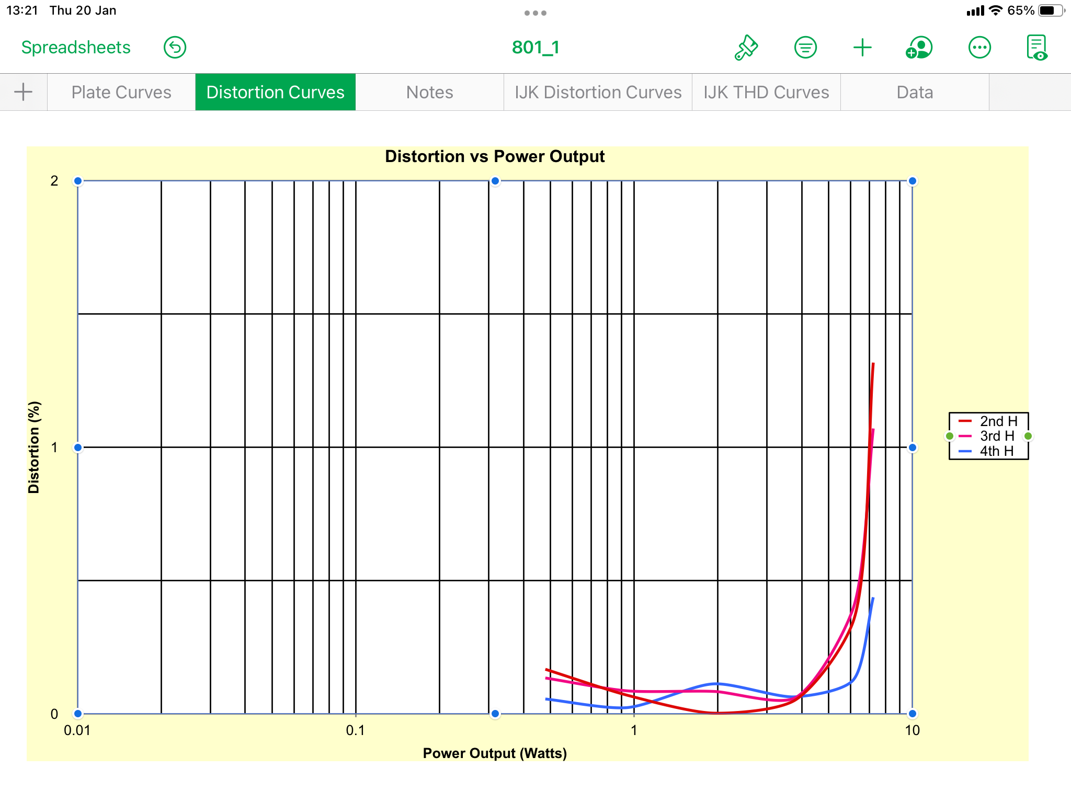Switch to the Plate Curves tab
Screen dimensions: 1071x803
tap(121, 92)
